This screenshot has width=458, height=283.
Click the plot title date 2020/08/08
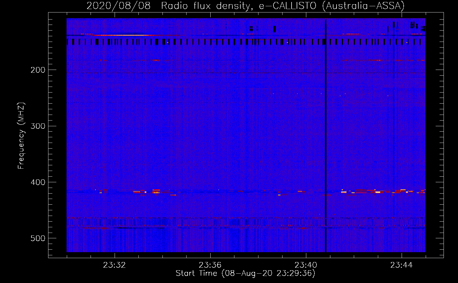(x=118, y=6)
